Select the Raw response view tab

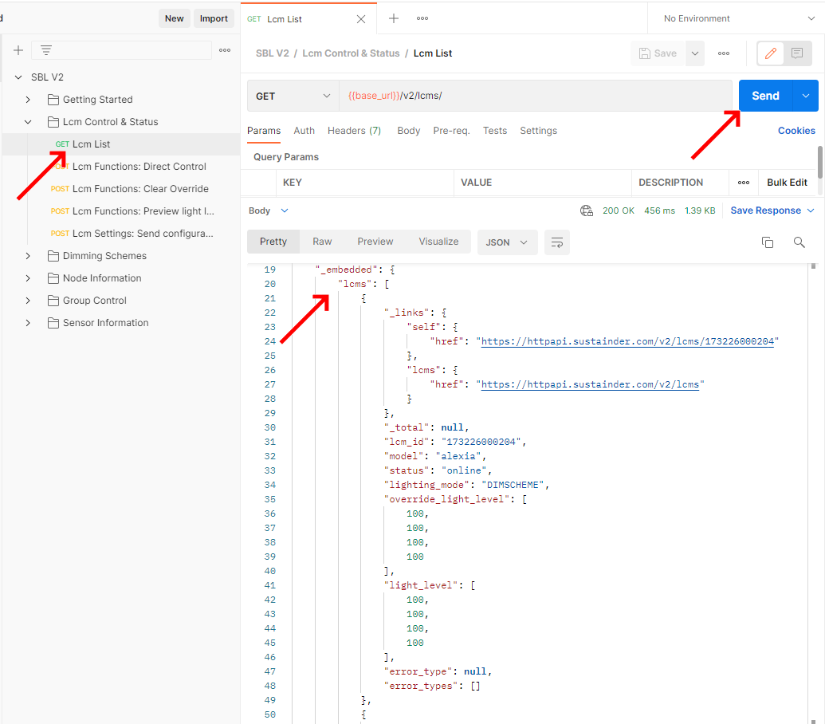[x=322, y=242]
